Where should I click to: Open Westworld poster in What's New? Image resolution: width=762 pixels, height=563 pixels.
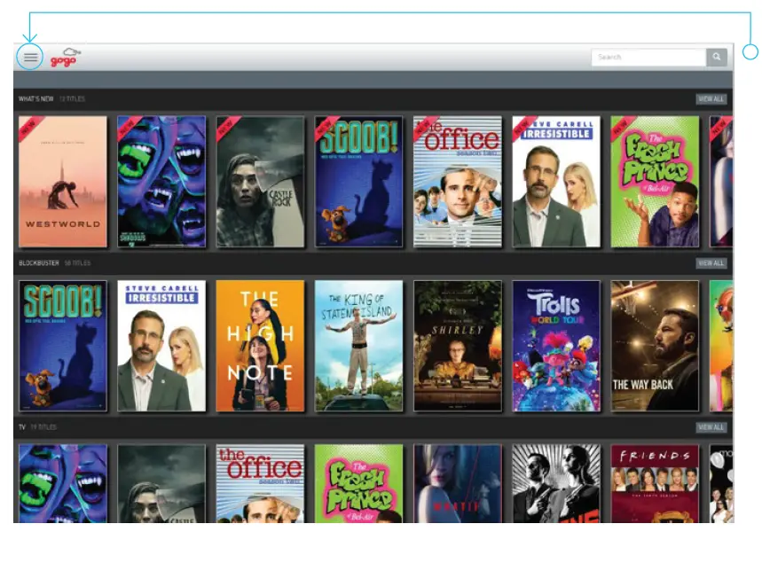pyautogui.click(x=63, y=182)
